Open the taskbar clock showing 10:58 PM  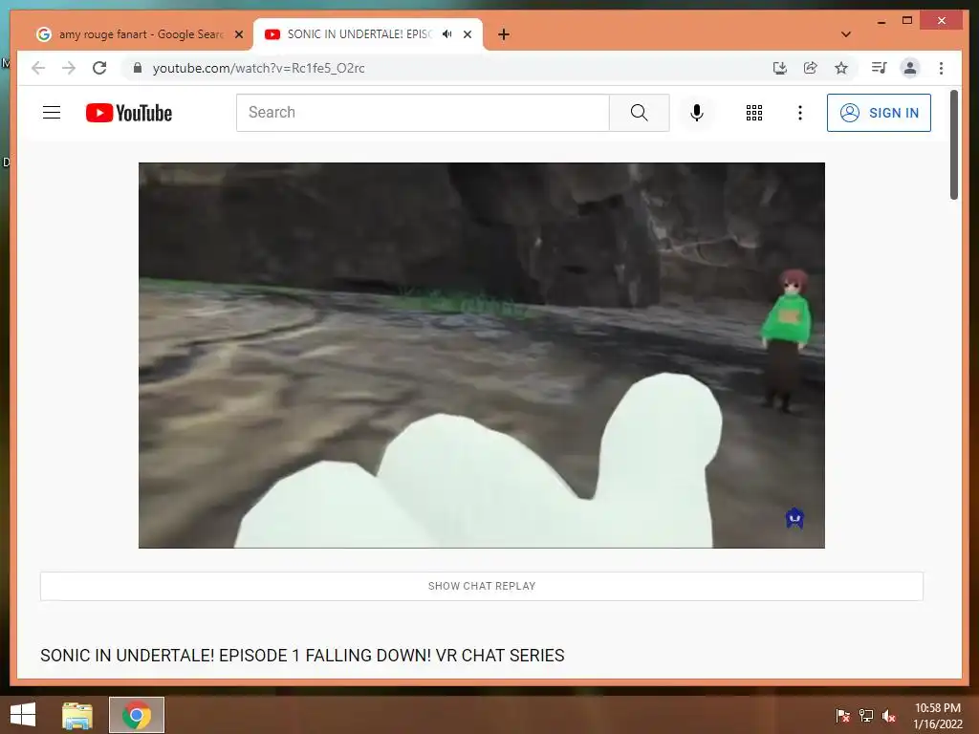(937, 715)
